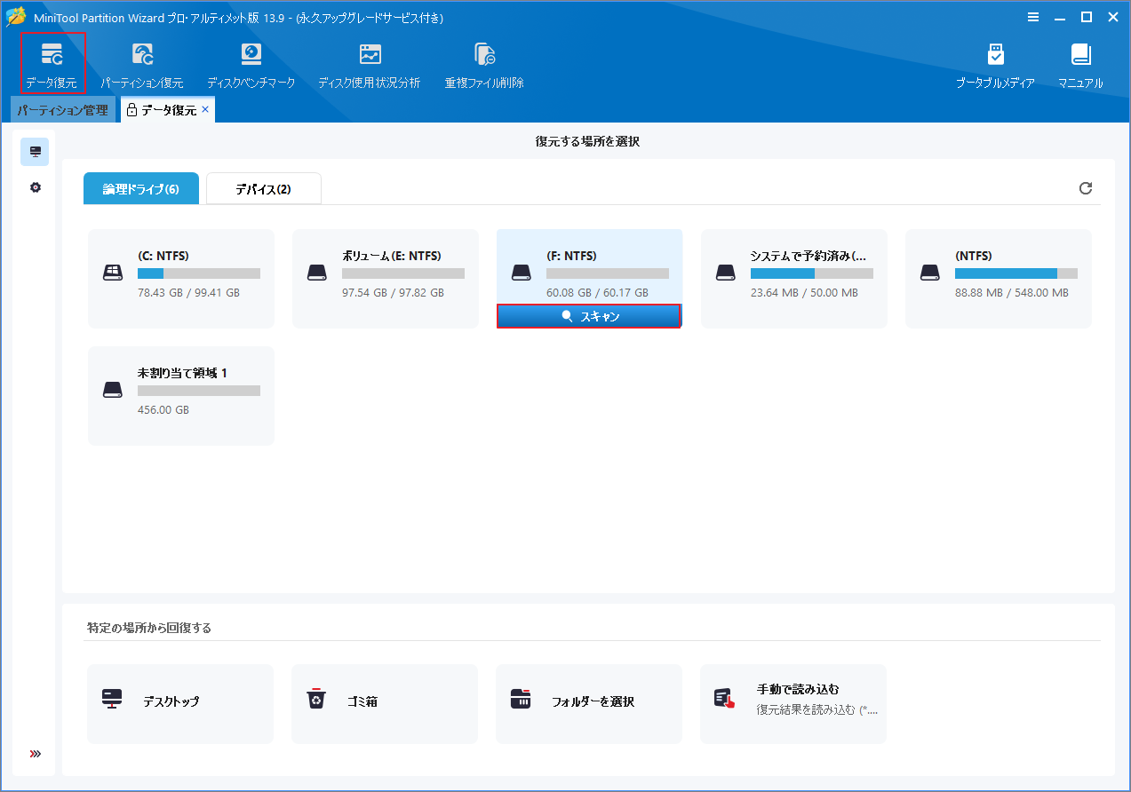Click the デスクトップ monitor icon

coord(112,700)
